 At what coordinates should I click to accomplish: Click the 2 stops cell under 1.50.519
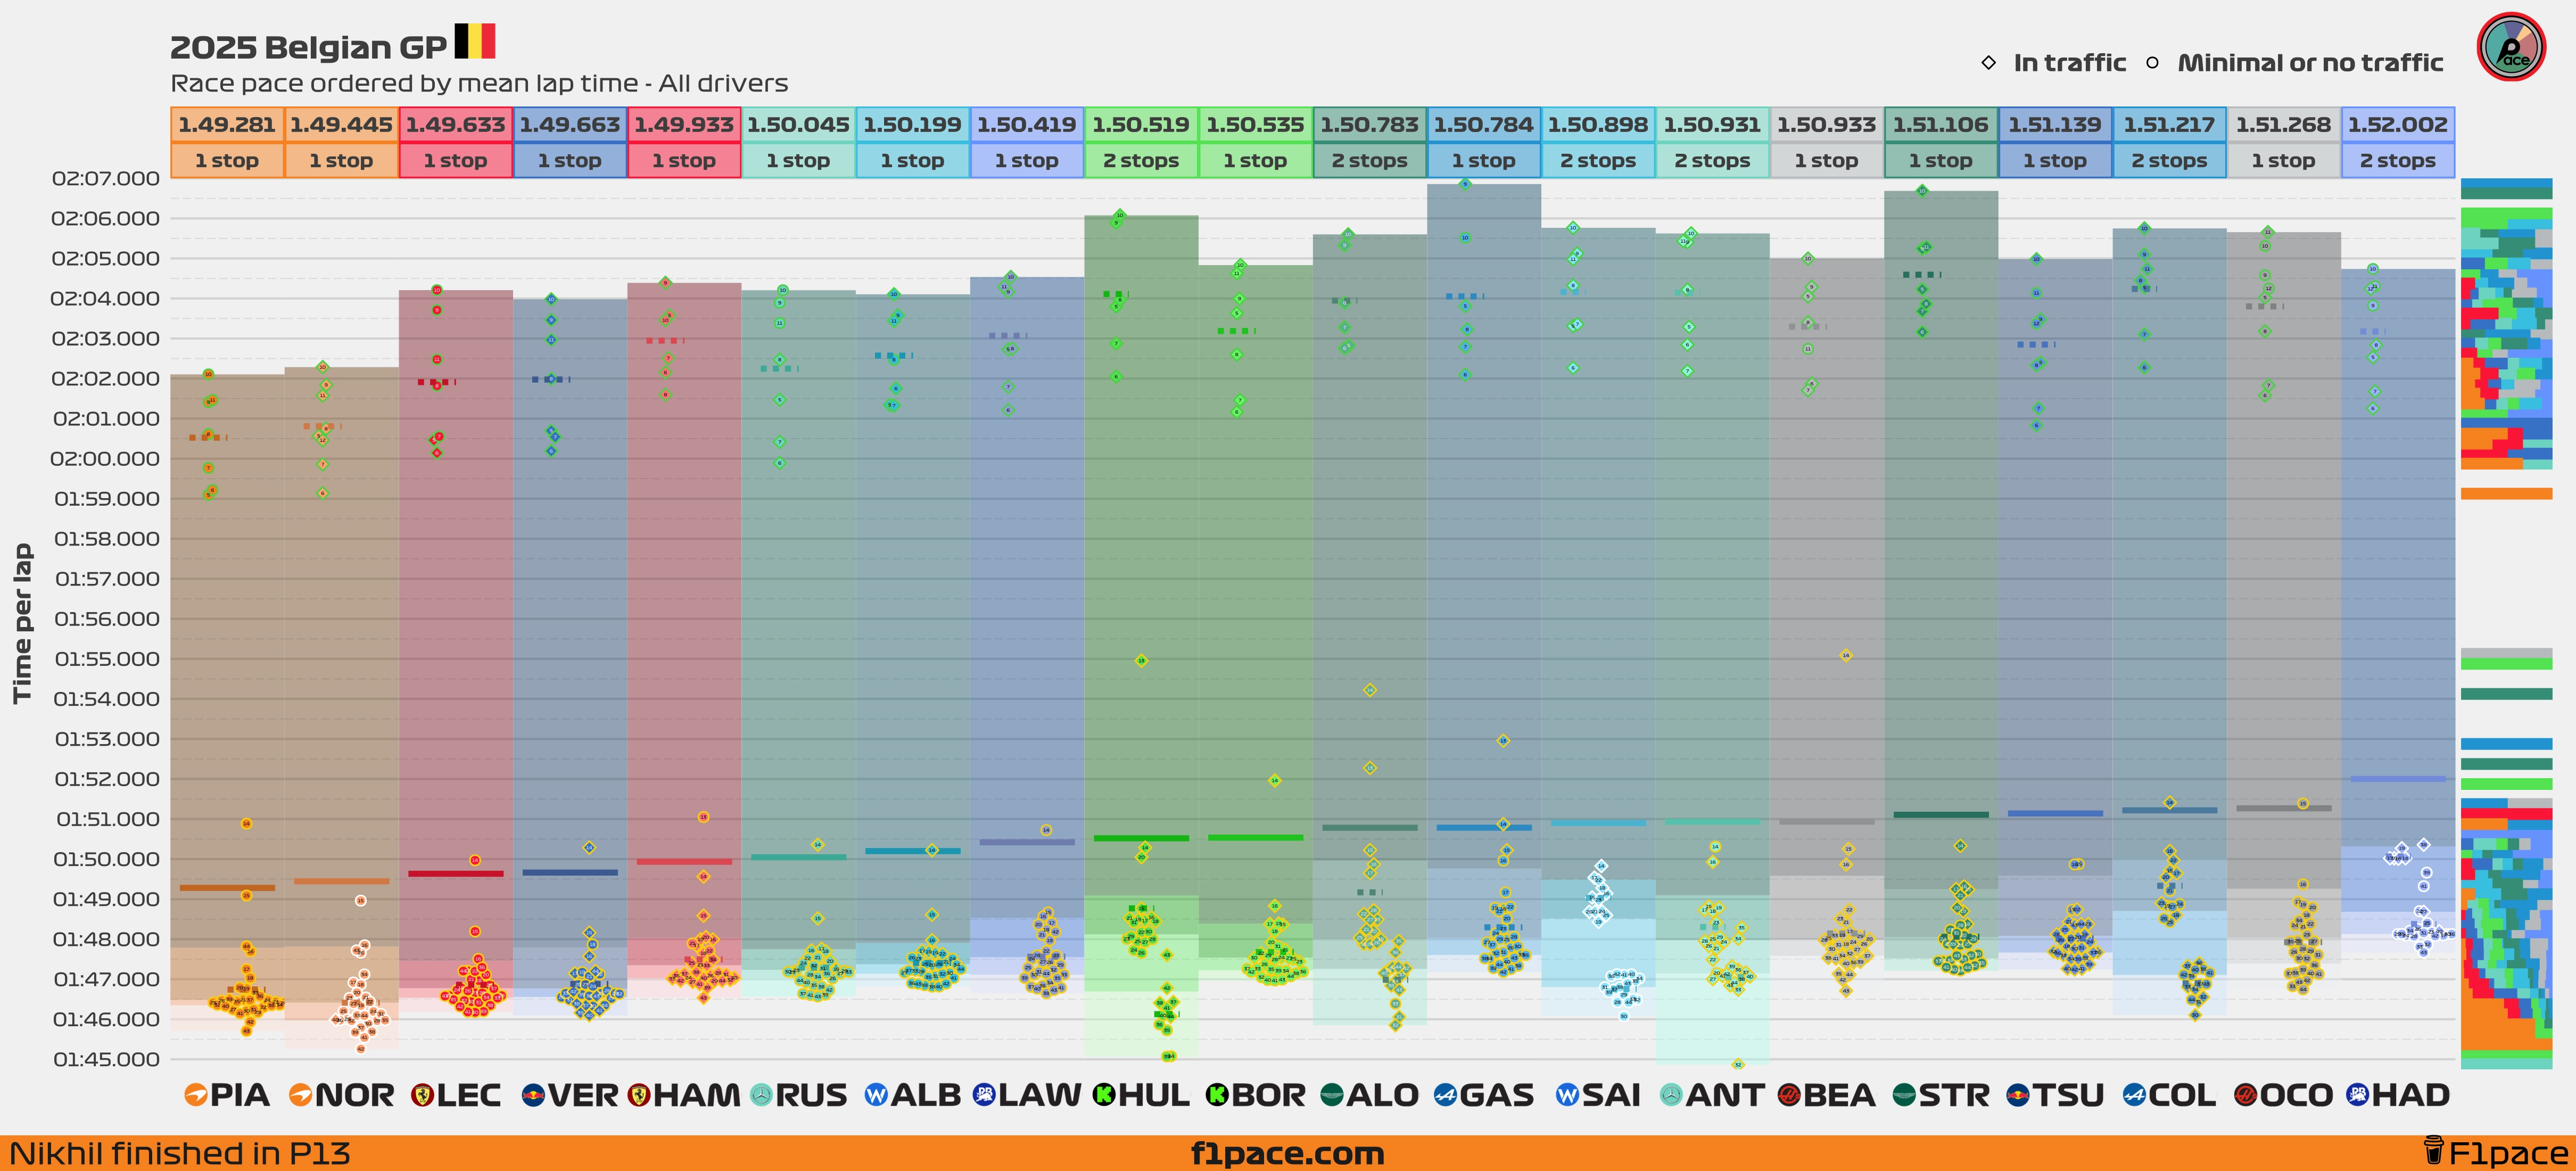(1141, 161)
